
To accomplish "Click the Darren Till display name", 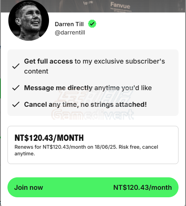I will (69, 24).
